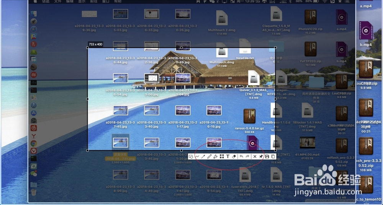
Task: Select a2018-04-23_13-21-17.jpg thumbnail
Action: (x=183, y=110)
